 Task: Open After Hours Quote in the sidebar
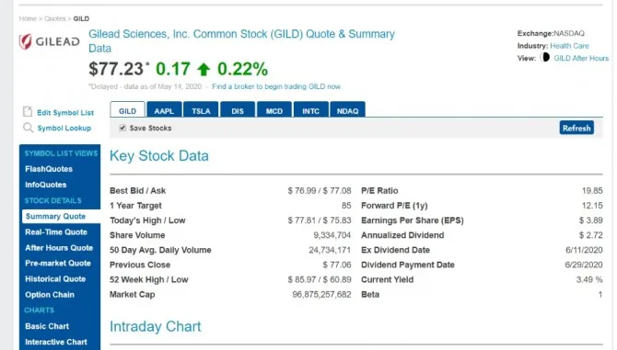[x=59, y=248]
